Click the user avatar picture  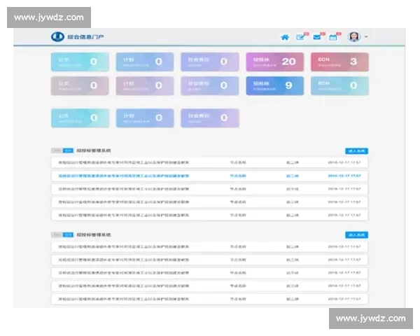click(354, 37)
